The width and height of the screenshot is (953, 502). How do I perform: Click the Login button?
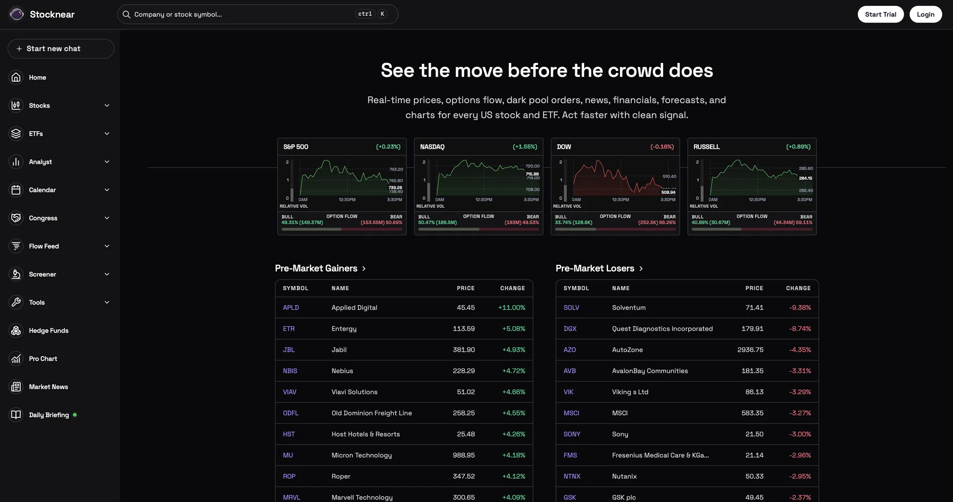pos(925,14)
